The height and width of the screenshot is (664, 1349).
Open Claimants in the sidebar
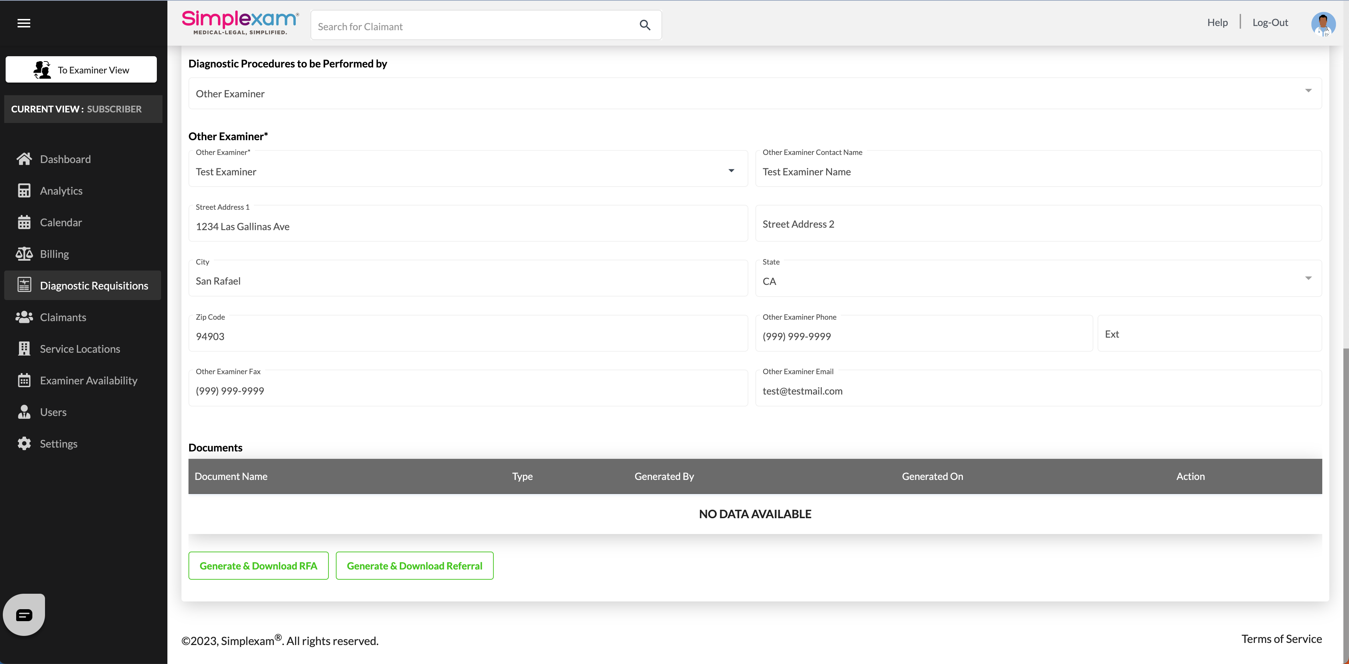63,317
